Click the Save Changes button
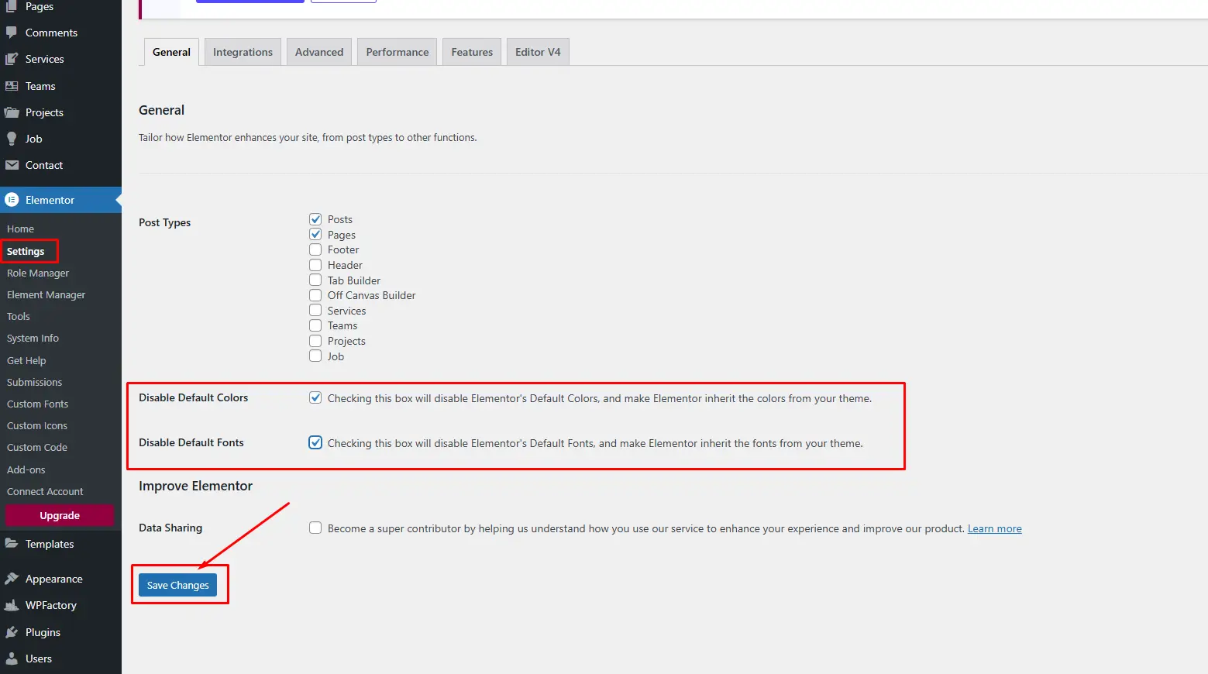This screenshot has height=674, width=1208. coord(177,585)
